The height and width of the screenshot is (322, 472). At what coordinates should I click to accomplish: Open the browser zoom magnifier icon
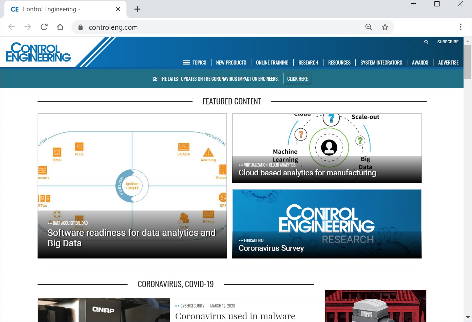click(369, 27)
